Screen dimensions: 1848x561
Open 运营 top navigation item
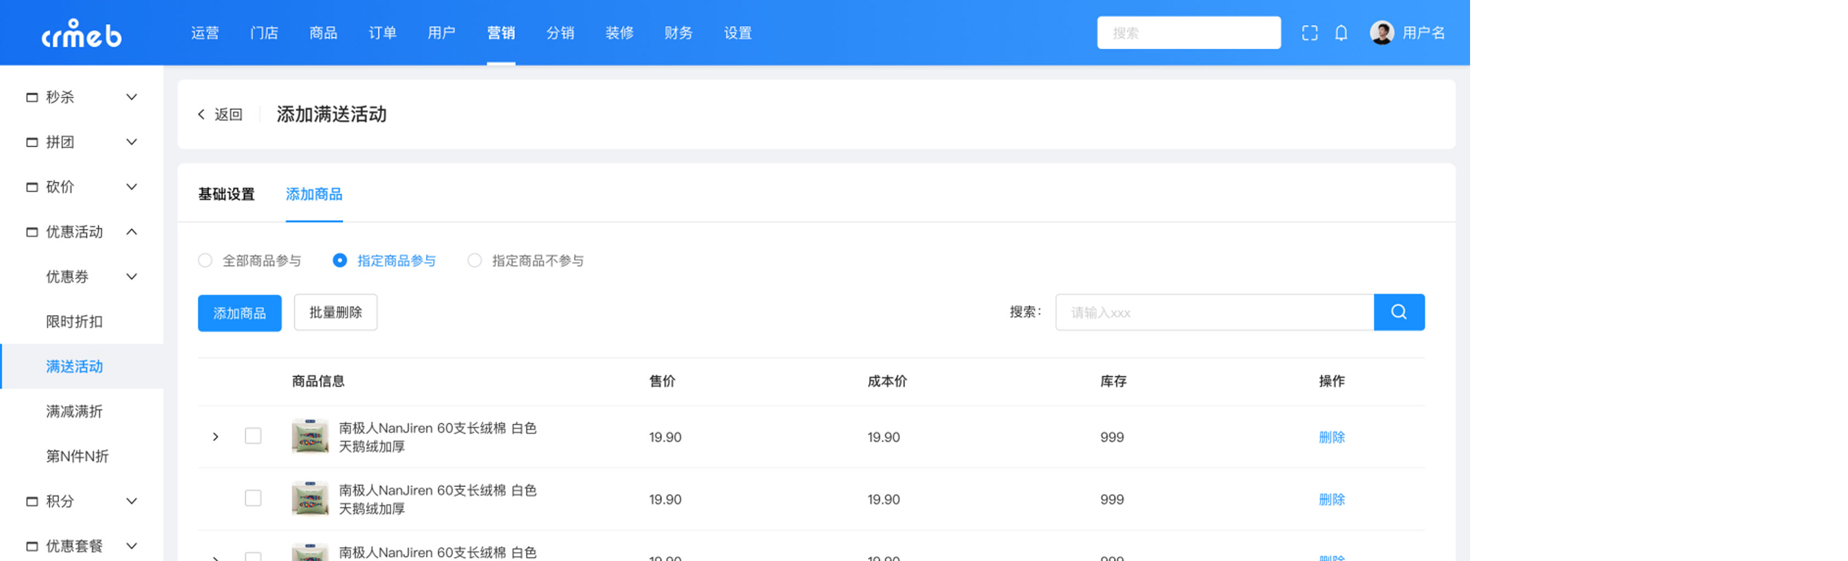[x=205, y=33]
